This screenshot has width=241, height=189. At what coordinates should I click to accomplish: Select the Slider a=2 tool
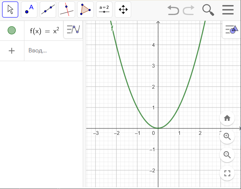(104, 10)
